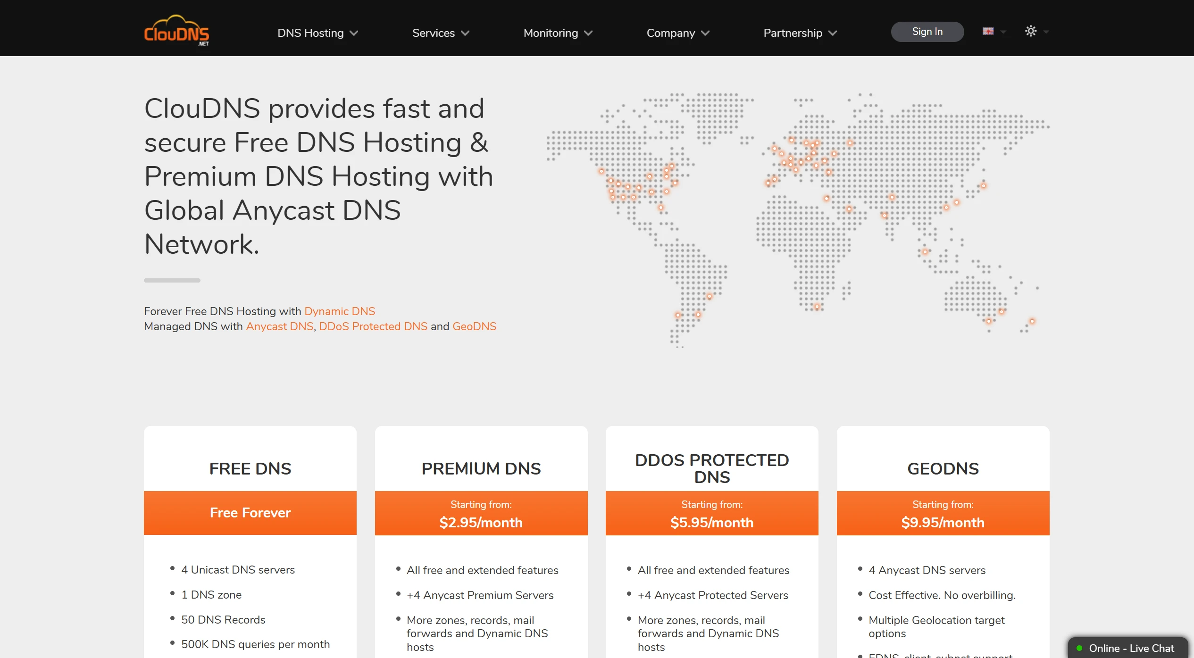Screen dimensions: 1194x658
Task: Click the $9.95/month GeoDNS price
Action: (943, 523)
